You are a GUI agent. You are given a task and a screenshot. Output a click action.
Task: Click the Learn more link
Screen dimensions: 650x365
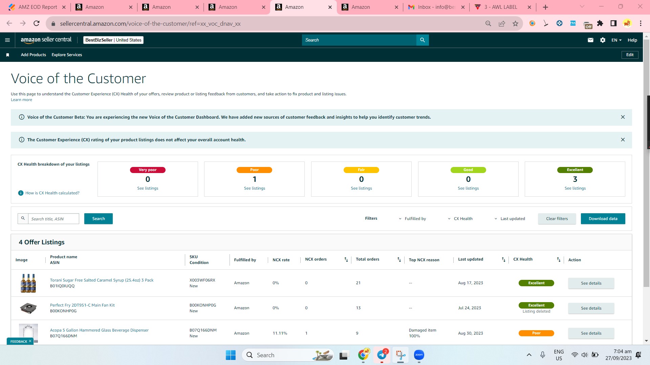tap(21, 100)
